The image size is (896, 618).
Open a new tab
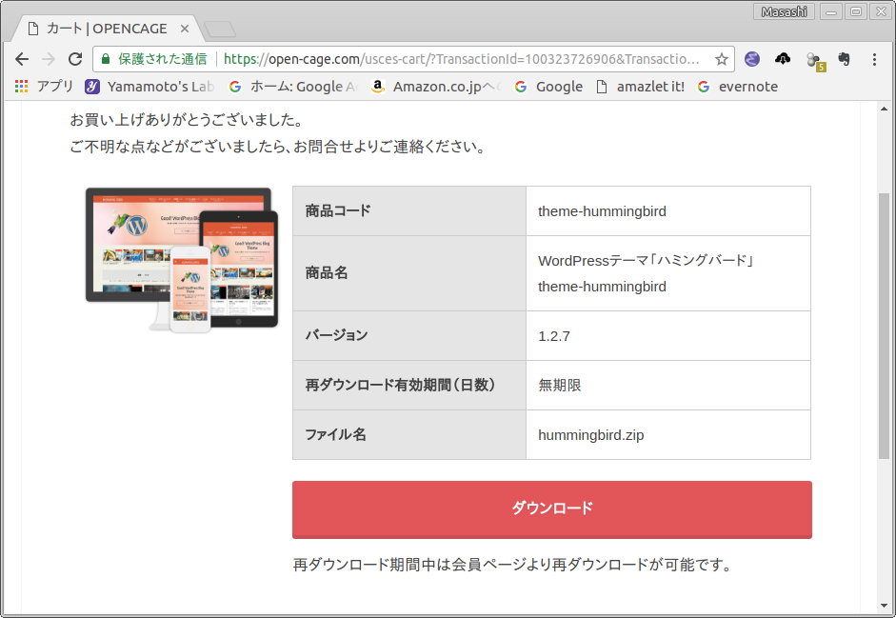point(219,29)
